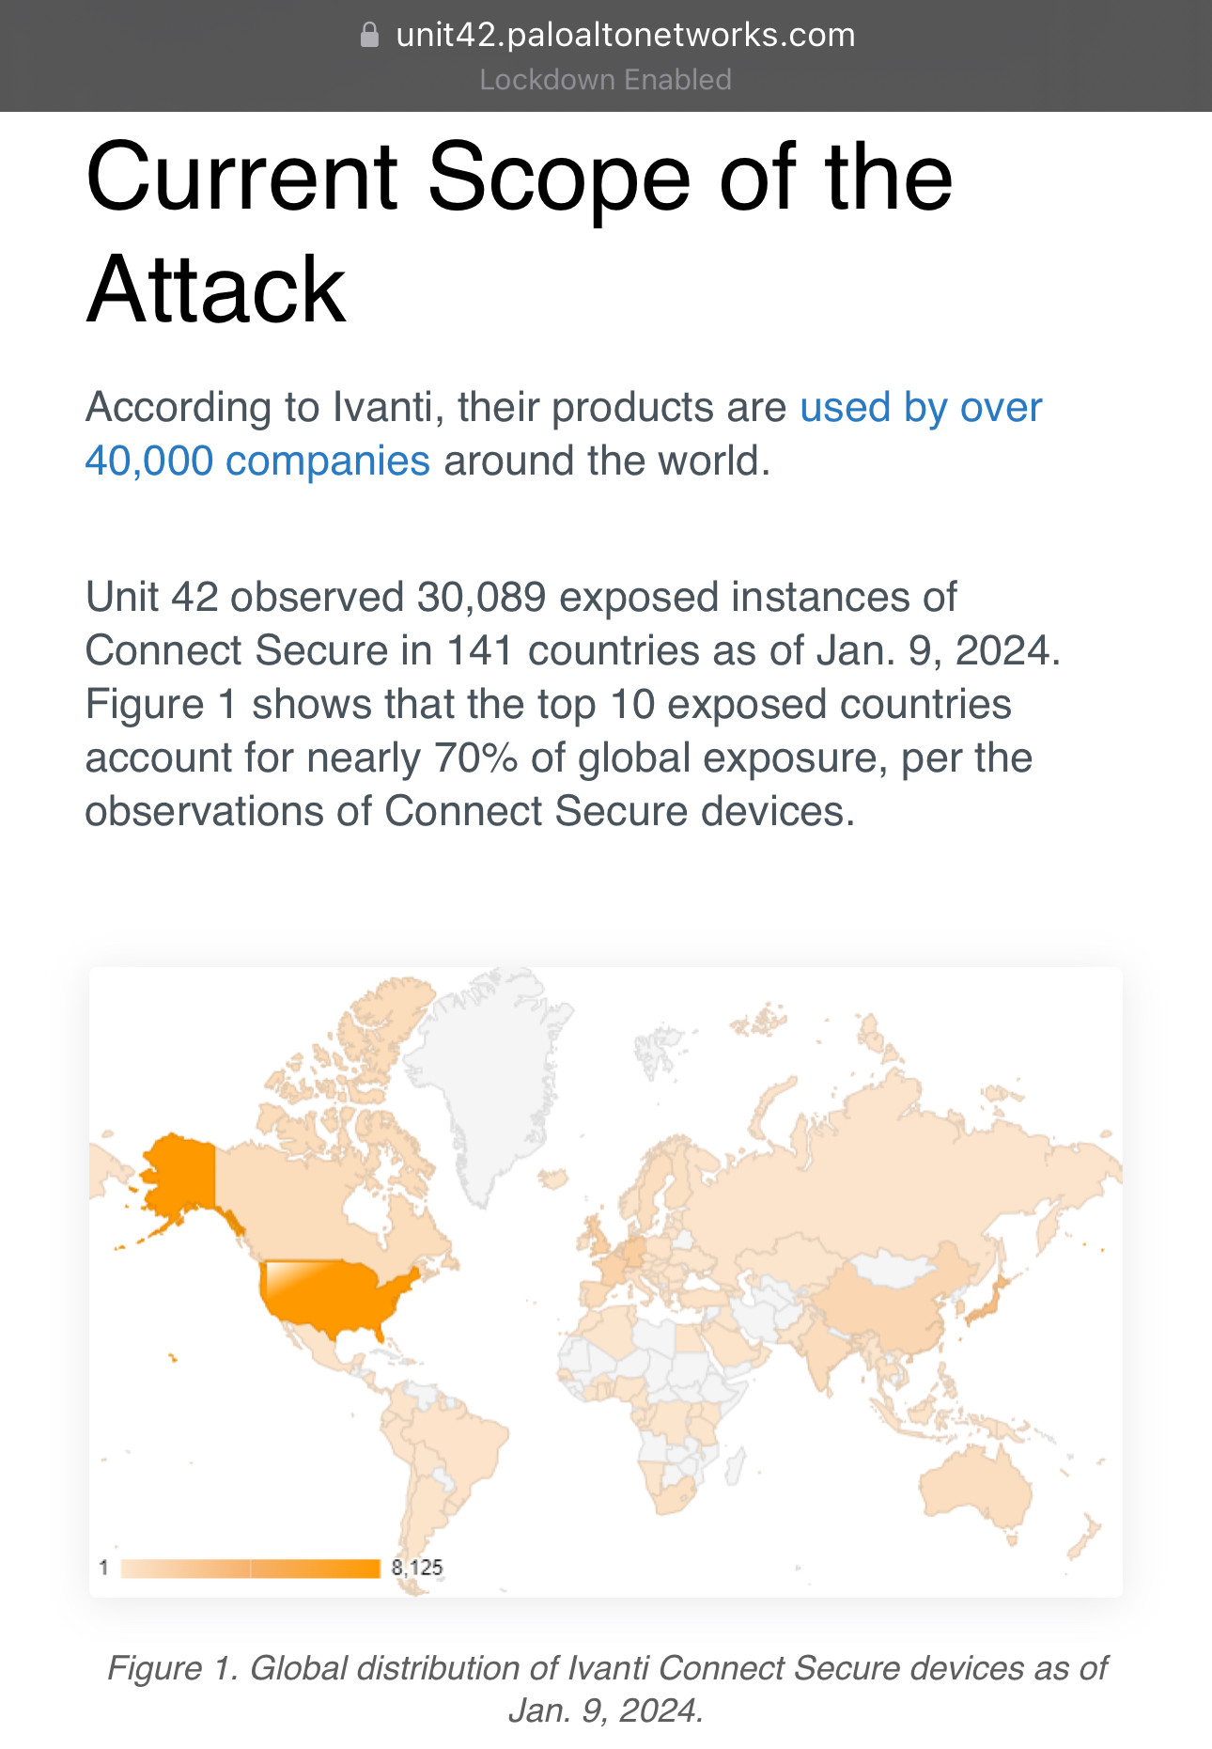Tap the padlock icon beside the URL
Viewport: 1212px width, 1749px height.
pyautogui.click(x=370, y=35)
